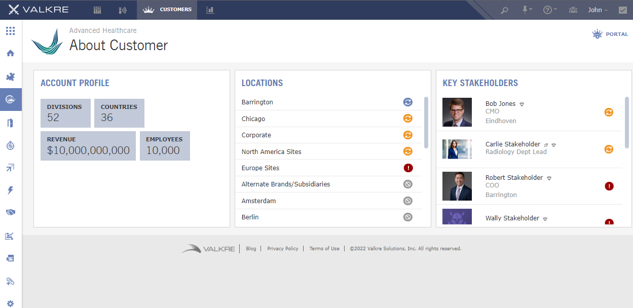The width and height of the screenshot is (633, 308).
Task: Open the handshake sidebar icon
Action: point(10,213)
